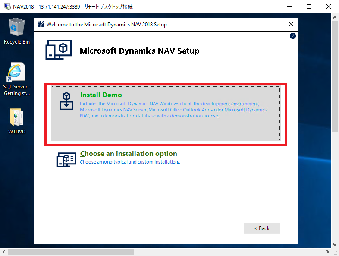Click the Install Demo box-download icon
The height and width of the screenshot is (256, 339).
click(x=66, y=101)
